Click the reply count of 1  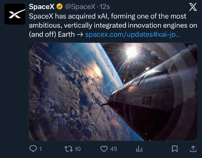coord(40,149)
